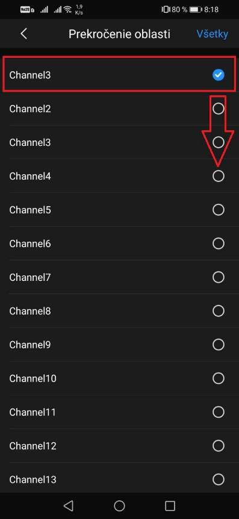Tap the Channel12 row text
This screenshot has width=239, height=519.
(x=33, y=446)
